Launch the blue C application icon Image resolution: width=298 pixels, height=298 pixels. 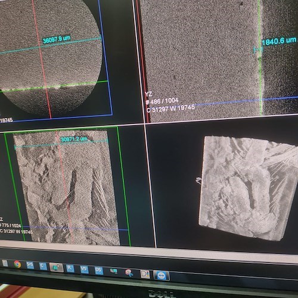[43, 266]
